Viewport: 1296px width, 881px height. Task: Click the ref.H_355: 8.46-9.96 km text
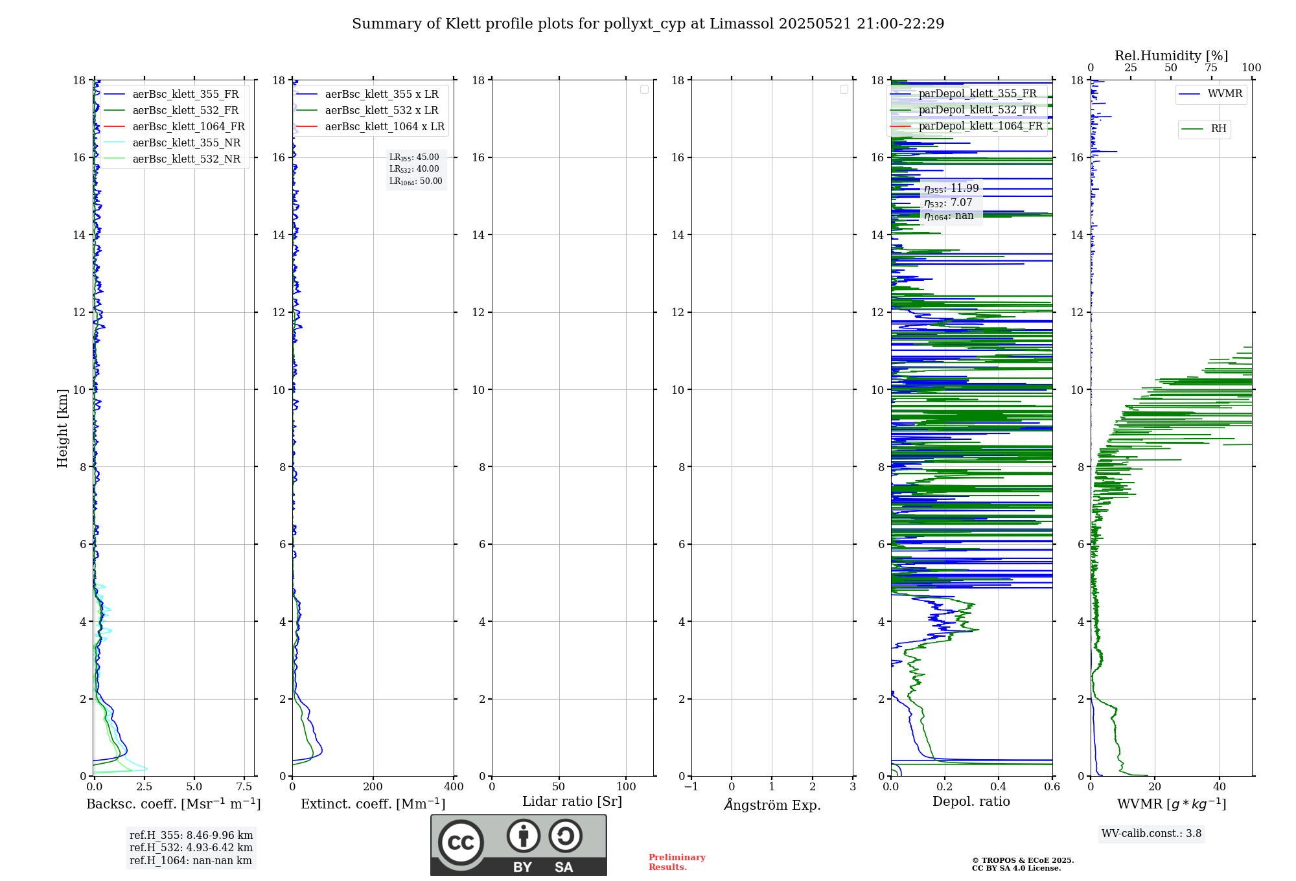pos(191,836)
